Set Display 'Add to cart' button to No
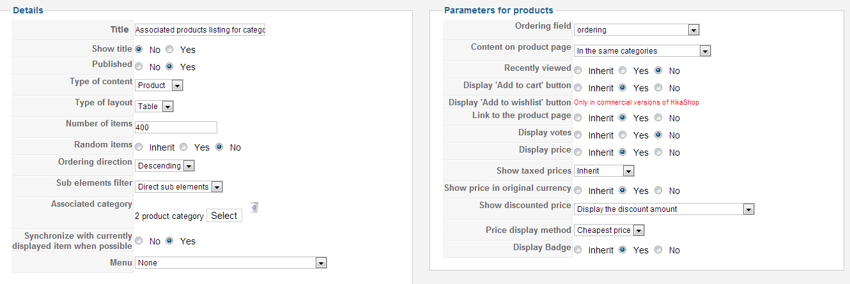The width and height of the screenshot is (850, 284). point(658,88)
